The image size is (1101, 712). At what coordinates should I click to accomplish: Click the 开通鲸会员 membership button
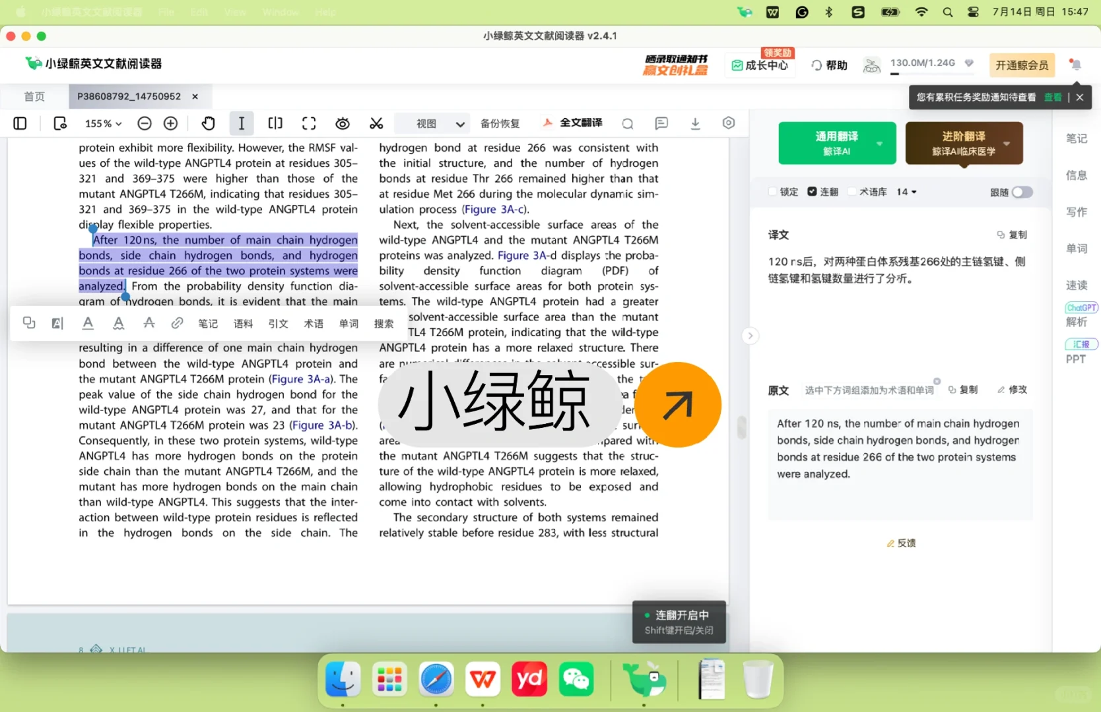pos(1022,65)
